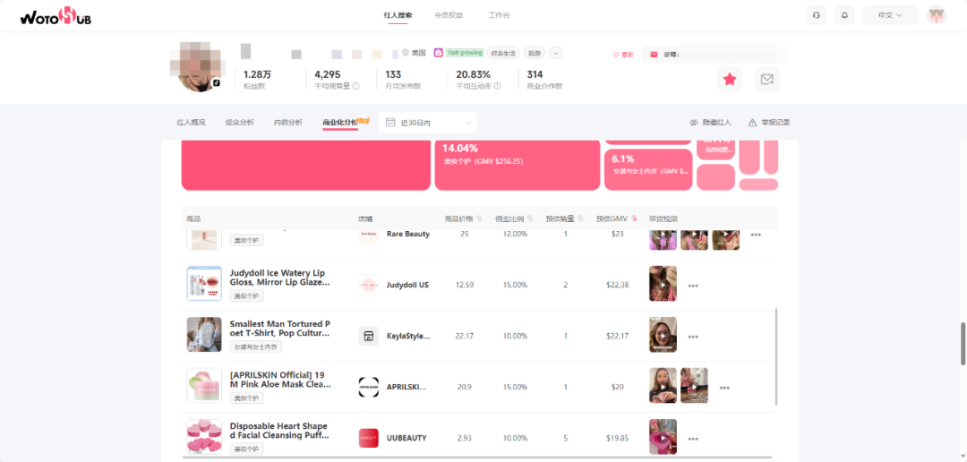Go to the 工作台 tab

(499, 15)
